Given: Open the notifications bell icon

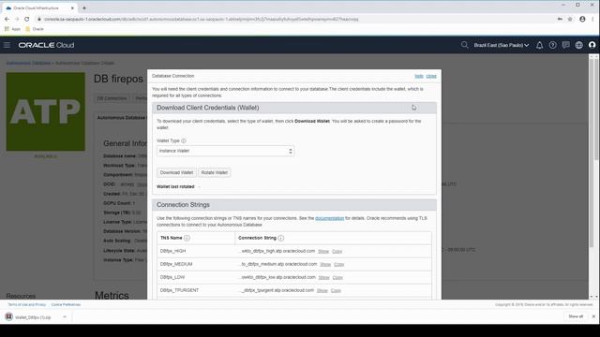Looking at the screenshot, I should click(x=539, y=45).
